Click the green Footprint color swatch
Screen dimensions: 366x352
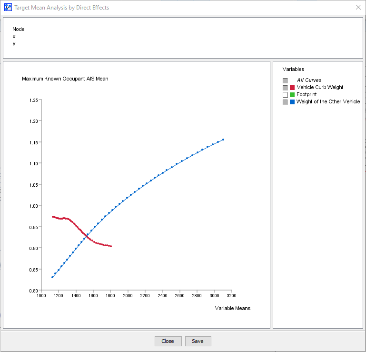click(x=292, y=95)
